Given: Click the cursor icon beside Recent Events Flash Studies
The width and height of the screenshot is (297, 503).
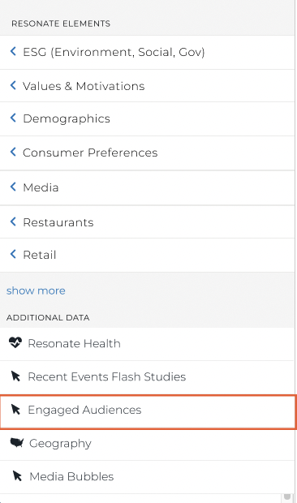Looking at the screenshot, I should (15, 376).
